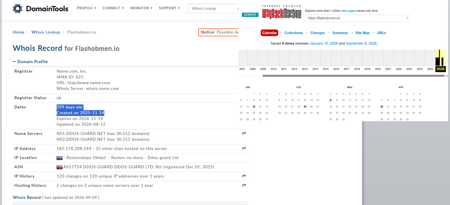Click the share arrow in Hosting History row
The image size is (450, 205).
pyautogui.click(x=244, y=185)
